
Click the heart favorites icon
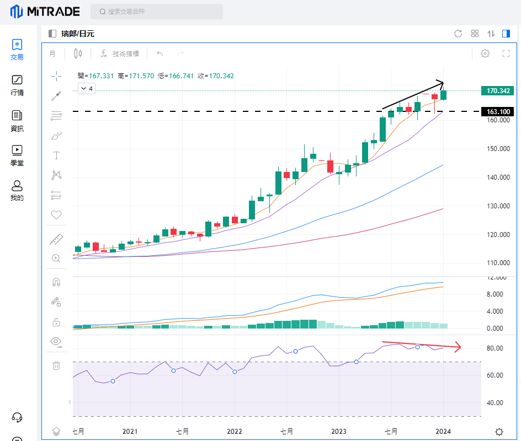(56, 215)
